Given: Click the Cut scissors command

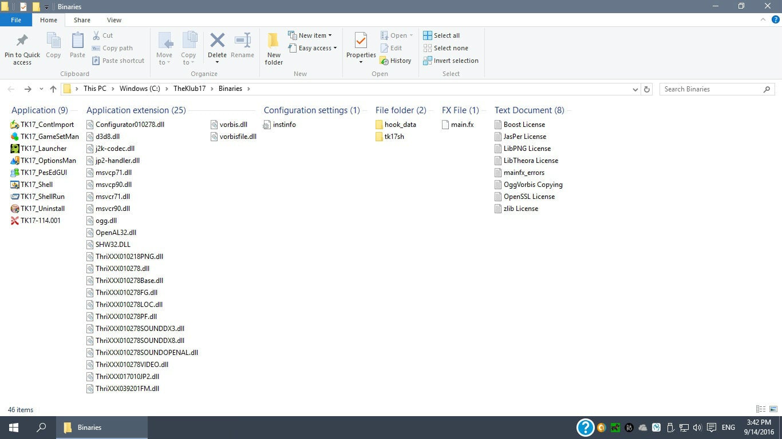Looking at the screenshot, I should point(102,35).
